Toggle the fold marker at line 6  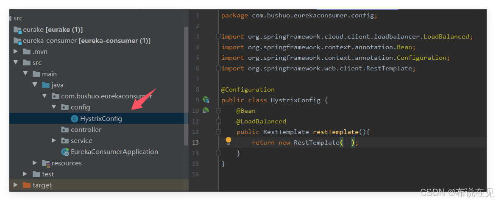click(218, 68)
